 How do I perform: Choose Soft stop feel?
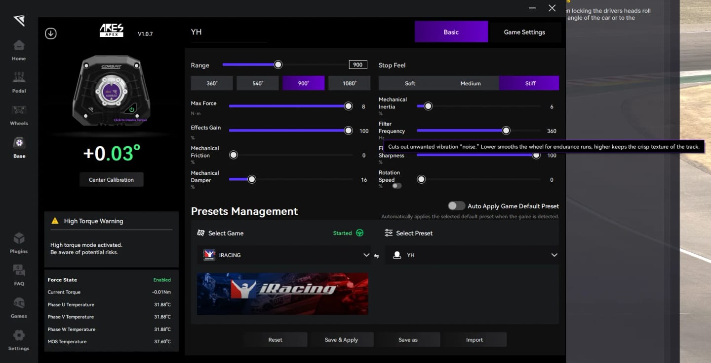pyautogui.click(x=410, y=83)
